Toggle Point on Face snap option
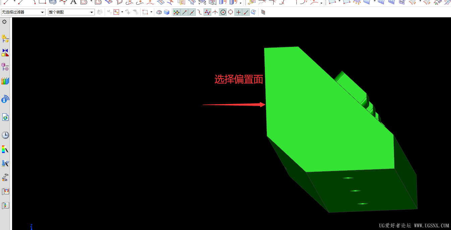The image size is (451, 230). [x=254, y=12]
